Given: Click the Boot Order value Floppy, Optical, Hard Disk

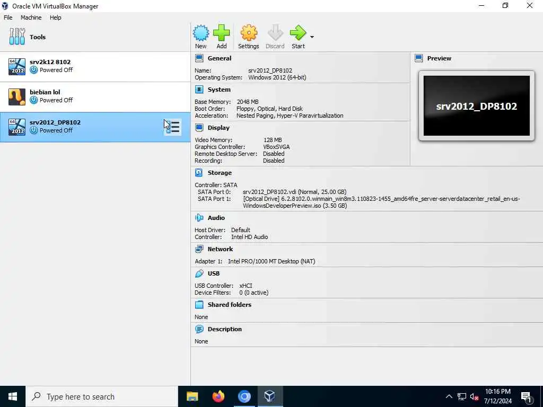Looking at the screenshot, I should tap(269, 109).
